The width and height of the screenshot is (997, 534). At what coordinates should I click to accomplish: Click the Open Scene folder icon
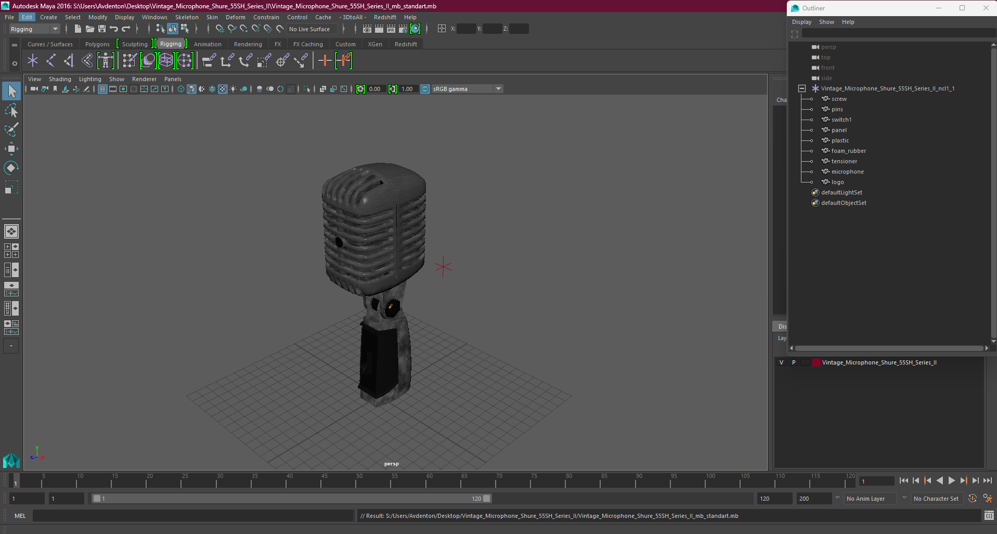(x=90, y=29)
